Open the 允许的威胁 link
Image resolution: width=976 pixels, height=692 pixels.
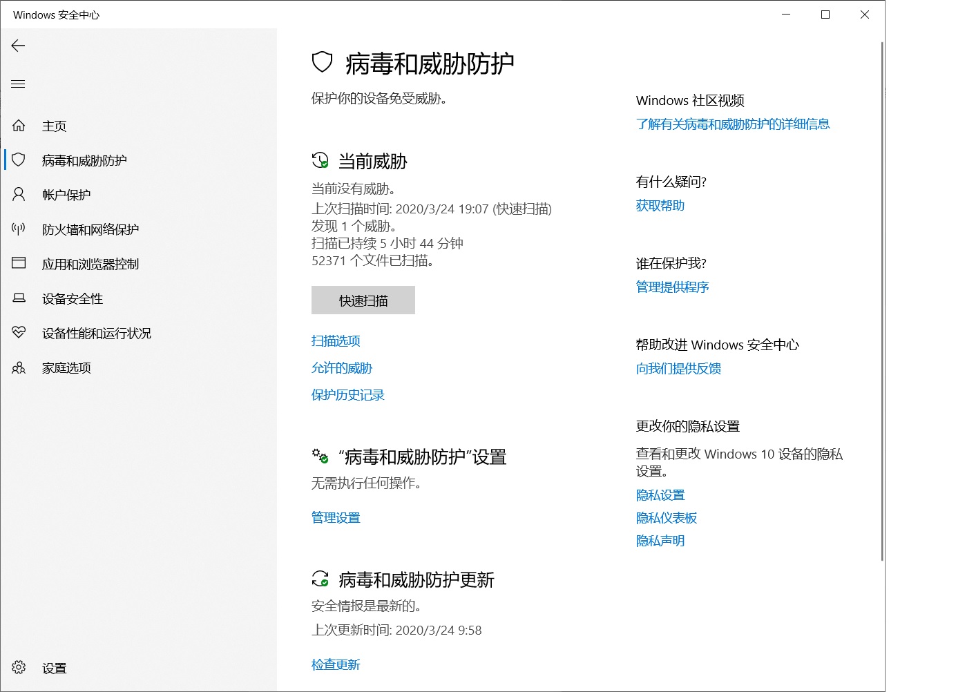click(x=342, y=367)
